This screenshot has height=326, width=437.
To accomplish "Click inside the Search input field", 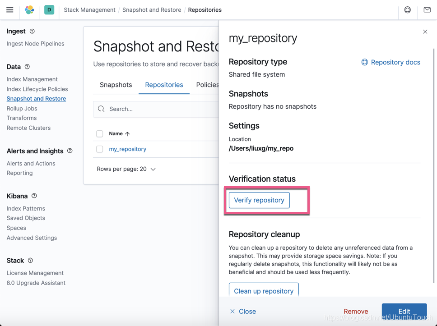I will (149, 109).
